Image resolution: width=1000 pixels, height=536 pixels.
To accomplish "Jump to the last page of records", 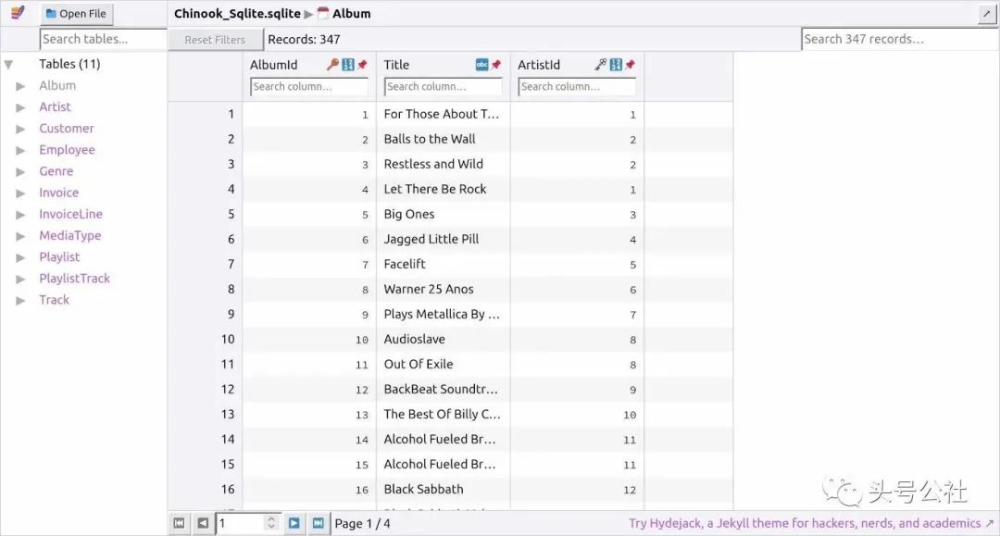I will [x=318, y=523].
